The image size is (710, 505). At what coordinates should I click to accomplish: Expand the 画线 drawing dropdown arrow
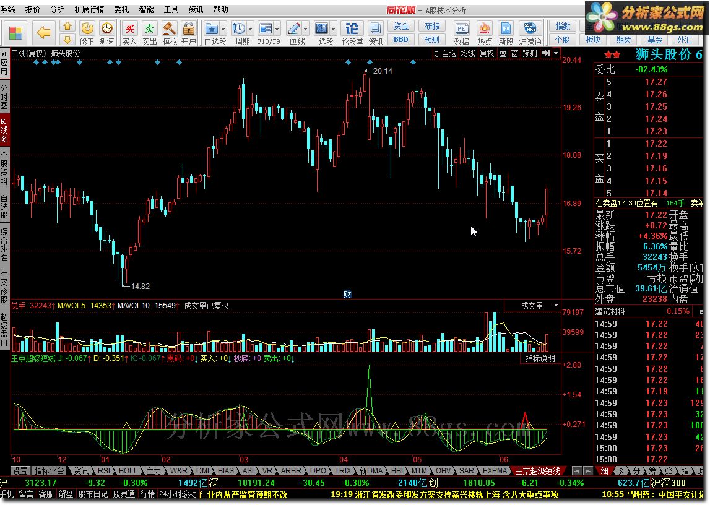tap(305, 30)
